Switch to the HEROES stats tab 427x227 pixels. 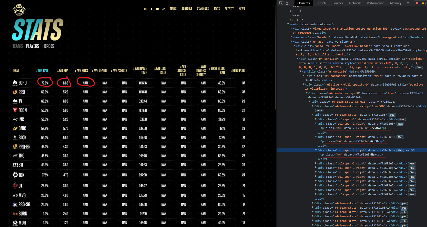coord(48,46)
